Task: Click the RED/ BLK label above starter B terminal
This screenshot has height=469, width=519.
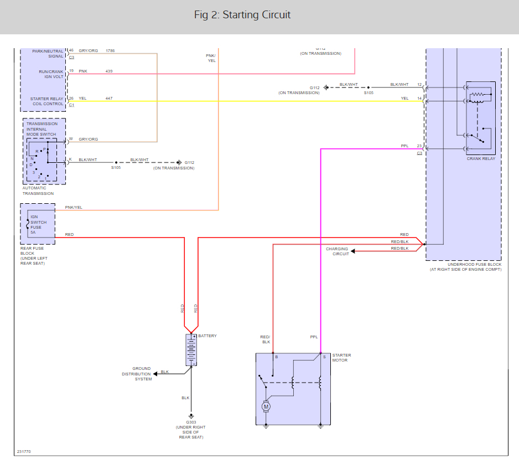Action: 266,339
